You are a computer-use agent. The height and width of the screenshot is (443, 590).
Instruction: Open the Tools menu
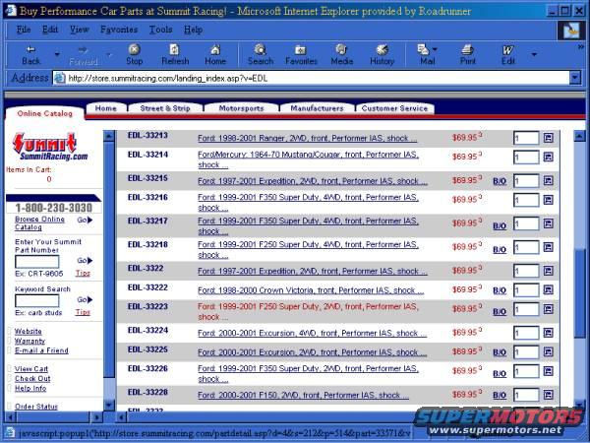pyautogui.click(x=160, y=30)
